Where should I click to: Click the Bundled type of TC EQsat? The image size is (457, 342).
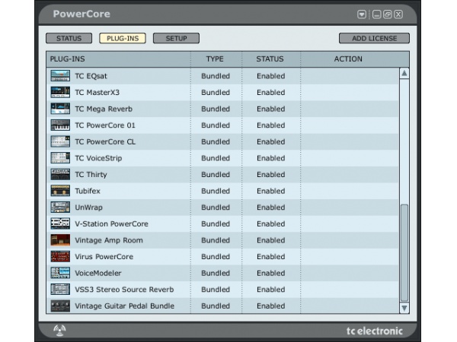(216, 76)
